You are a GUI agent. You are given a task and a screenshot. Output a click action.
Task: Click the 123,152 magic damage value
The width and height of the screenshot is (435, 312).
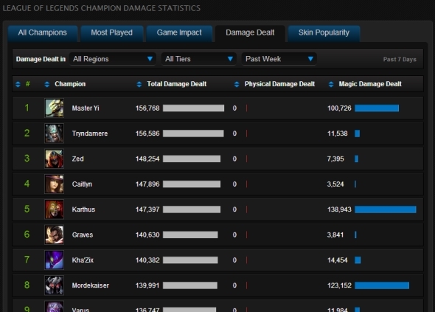(339, 285)
